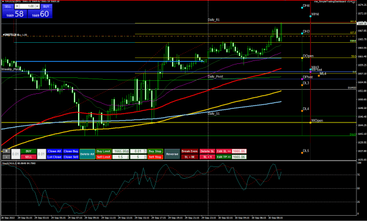Click the field showing 5 beside Sell Stop
The width and height of the screenshot is (367, 221).
coord(139,157)
